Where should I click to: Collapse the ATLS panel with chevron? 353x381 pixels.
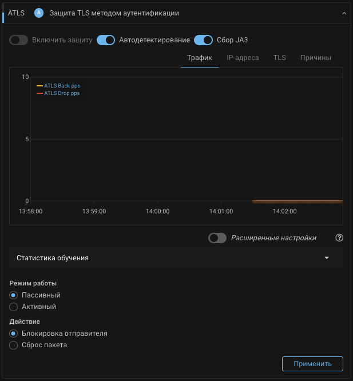click(x=344, y=13)
